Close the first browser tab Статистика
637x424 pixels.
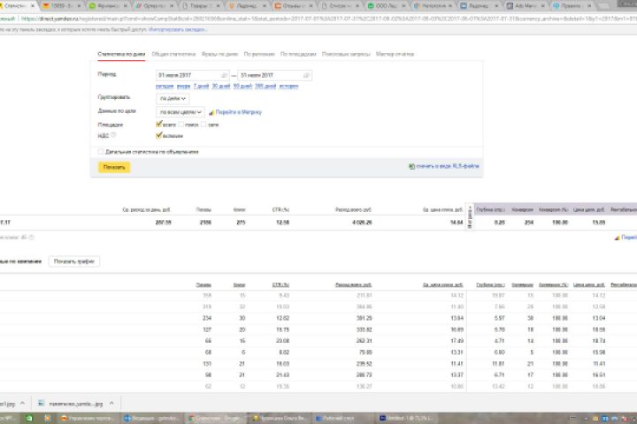click(x=33, y=6)
